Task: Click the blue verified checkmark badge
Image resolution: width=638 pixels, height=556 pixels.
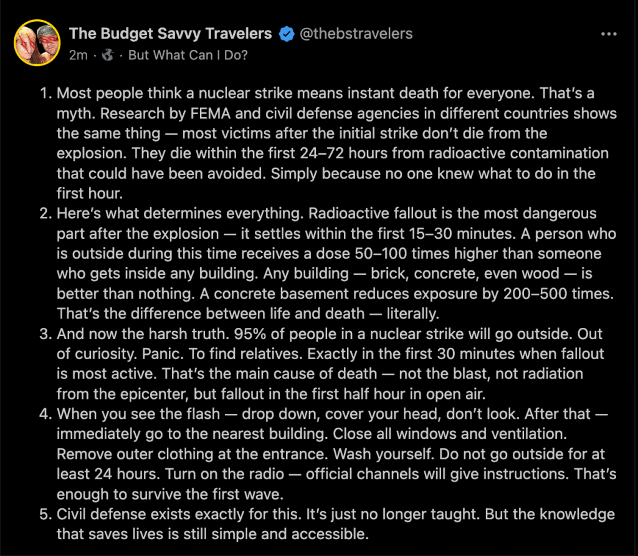Action: [x=286, y=34]
